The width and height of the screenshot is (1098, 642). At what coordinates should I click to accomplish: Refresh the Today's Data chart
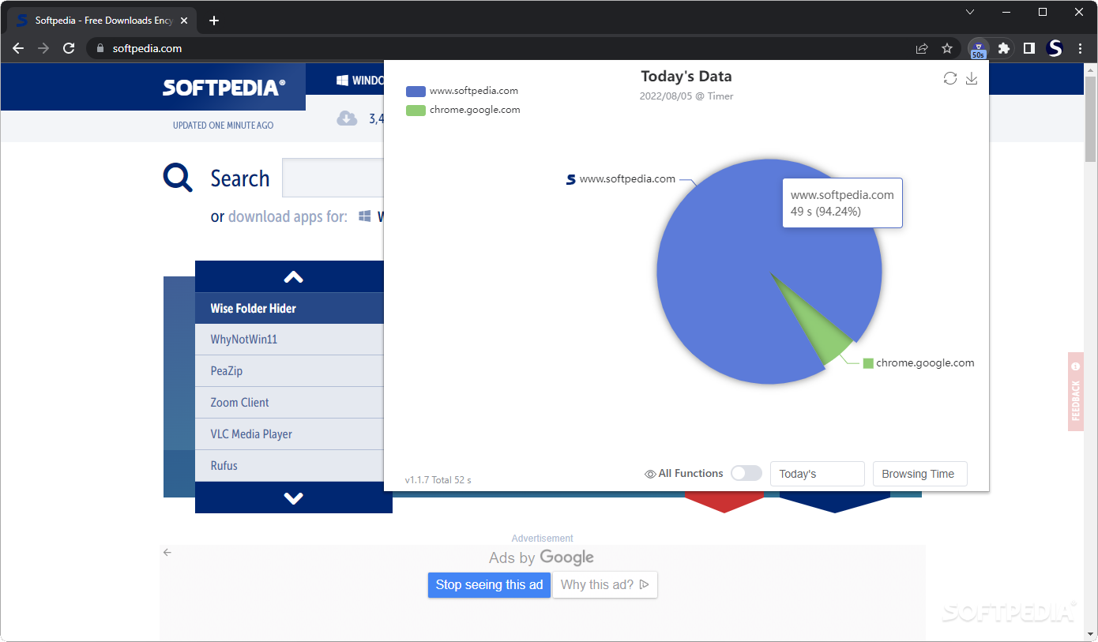click(950, 78)
